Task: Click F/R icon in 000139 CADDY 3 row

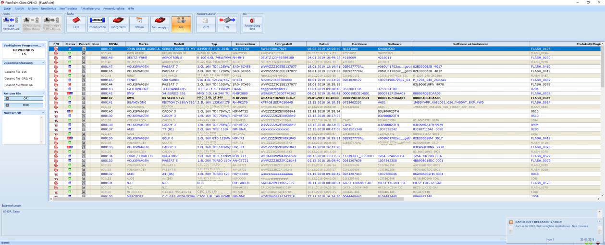Action: click(x=56, y=116)
